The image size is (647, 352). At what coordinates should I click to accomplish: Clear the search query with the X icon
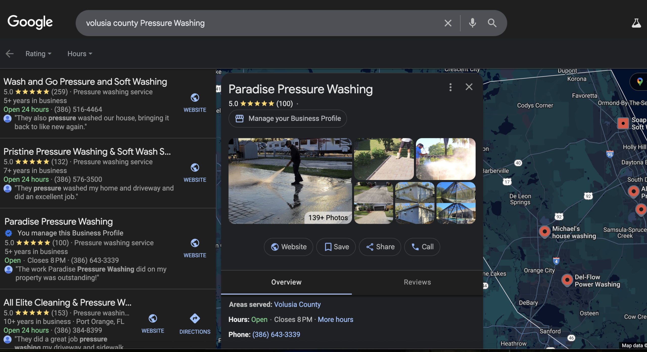coord(448,23)
